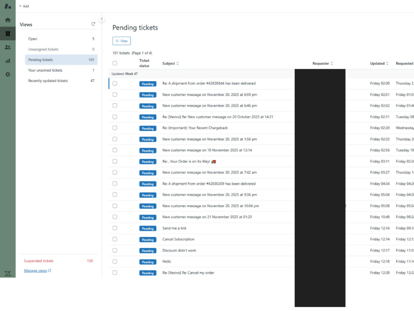
Task: Check the 6:59 pm customer message ticket
Action: [x=115, y=95]
